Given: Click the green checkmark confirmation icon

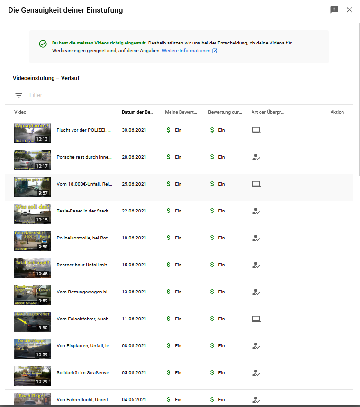Looking at the screenshot, I should click(x=43, y=44).
